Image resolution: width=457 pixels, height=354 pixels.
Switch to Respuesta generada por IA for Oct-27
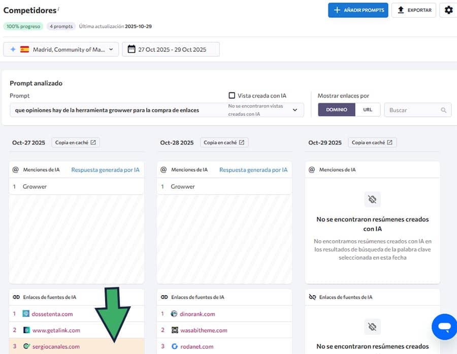click(x=105, y=170)
